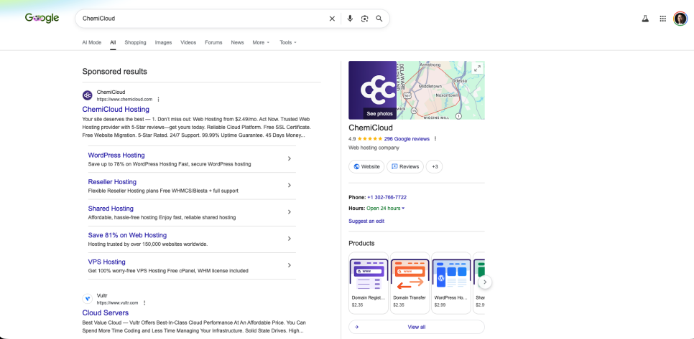The width and height of the screenshot is (694, 339).
Task: Open Google Lens image search icon
Action: (x=365, y=19)
